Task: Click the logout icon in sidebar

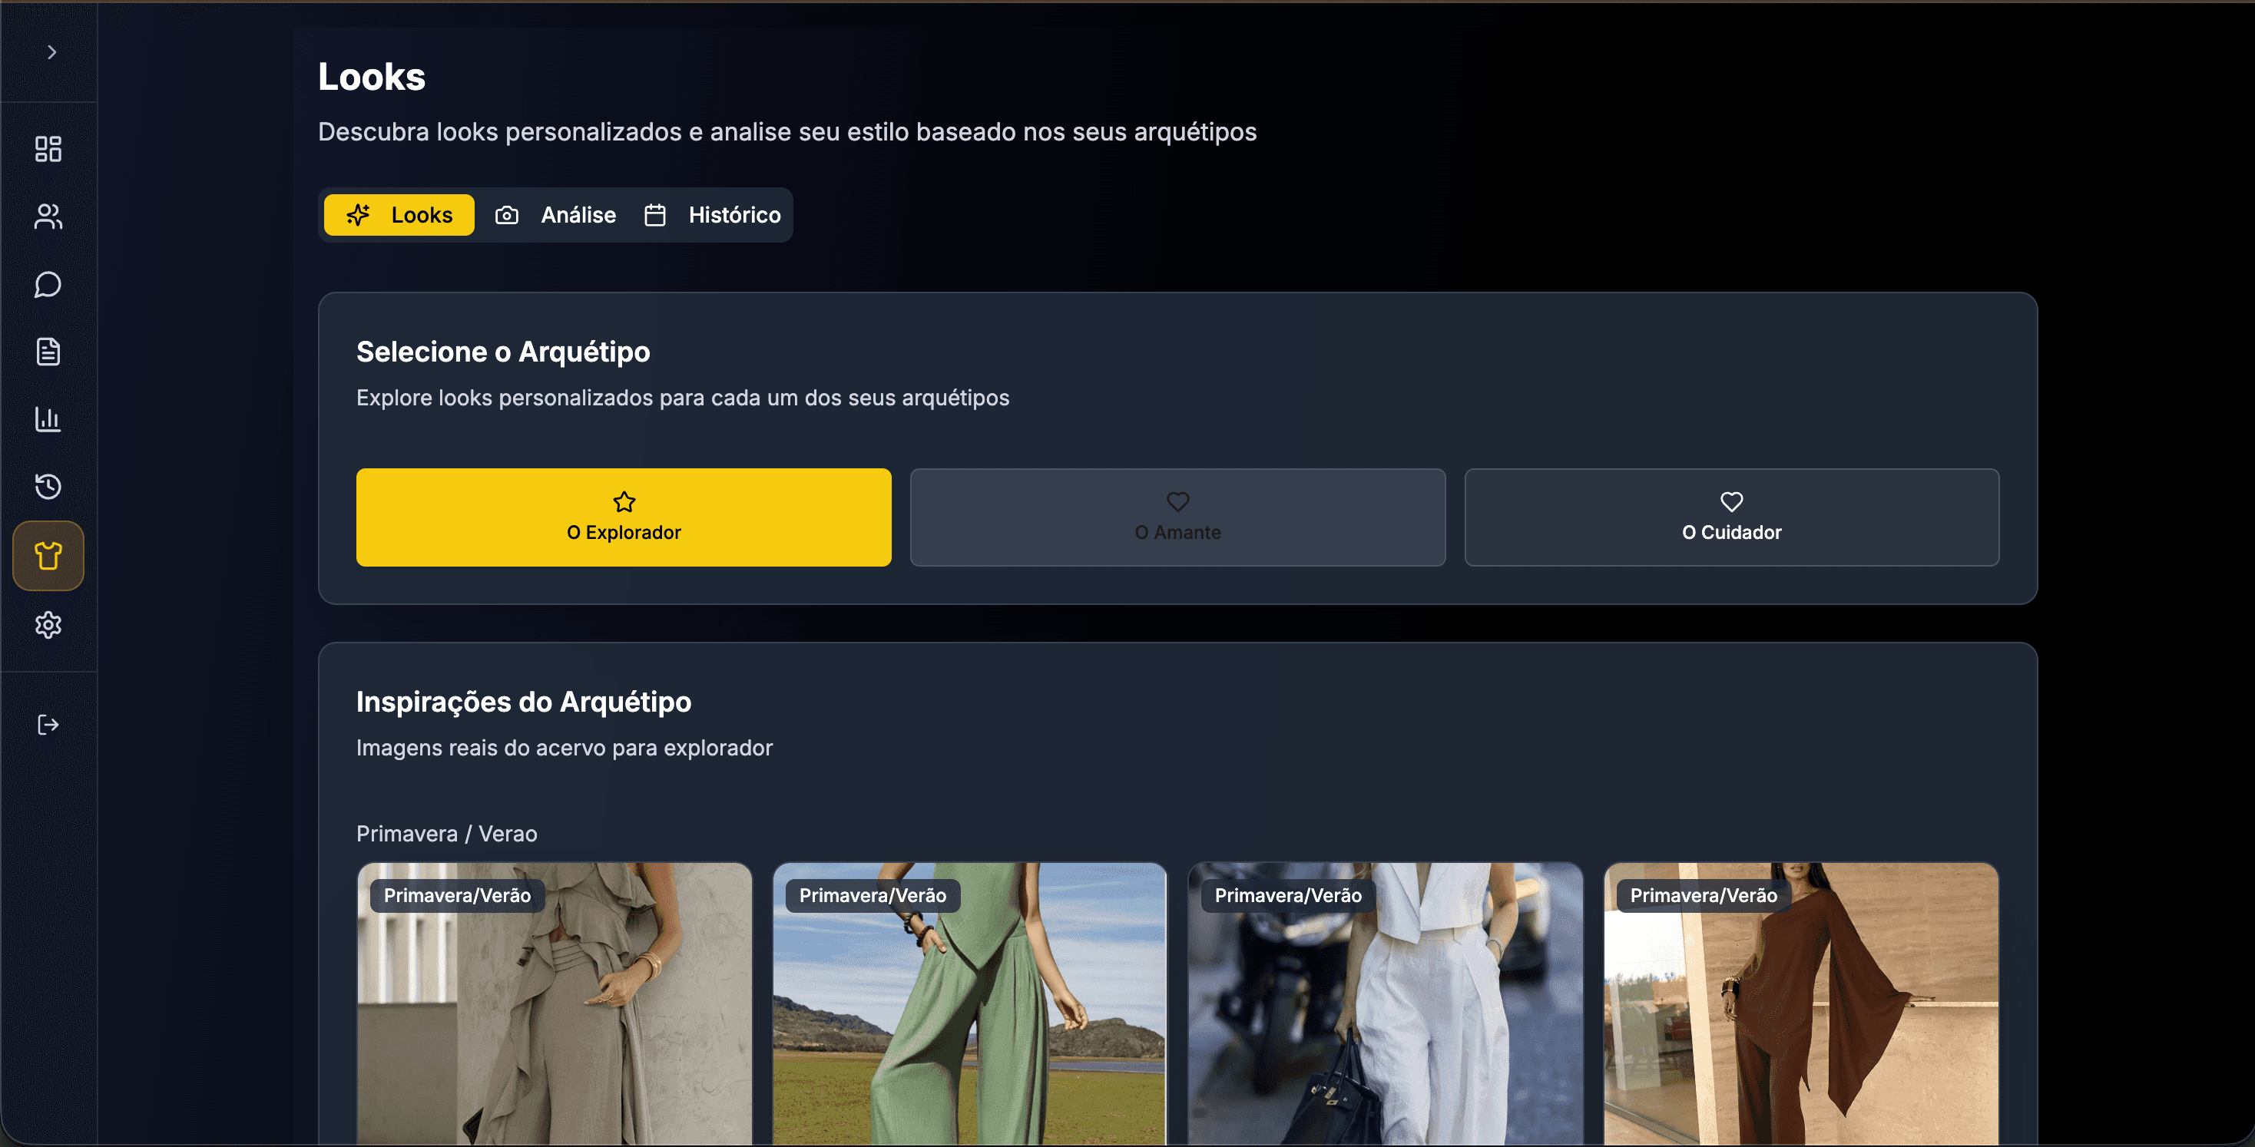Action: (x=48, y=725)
